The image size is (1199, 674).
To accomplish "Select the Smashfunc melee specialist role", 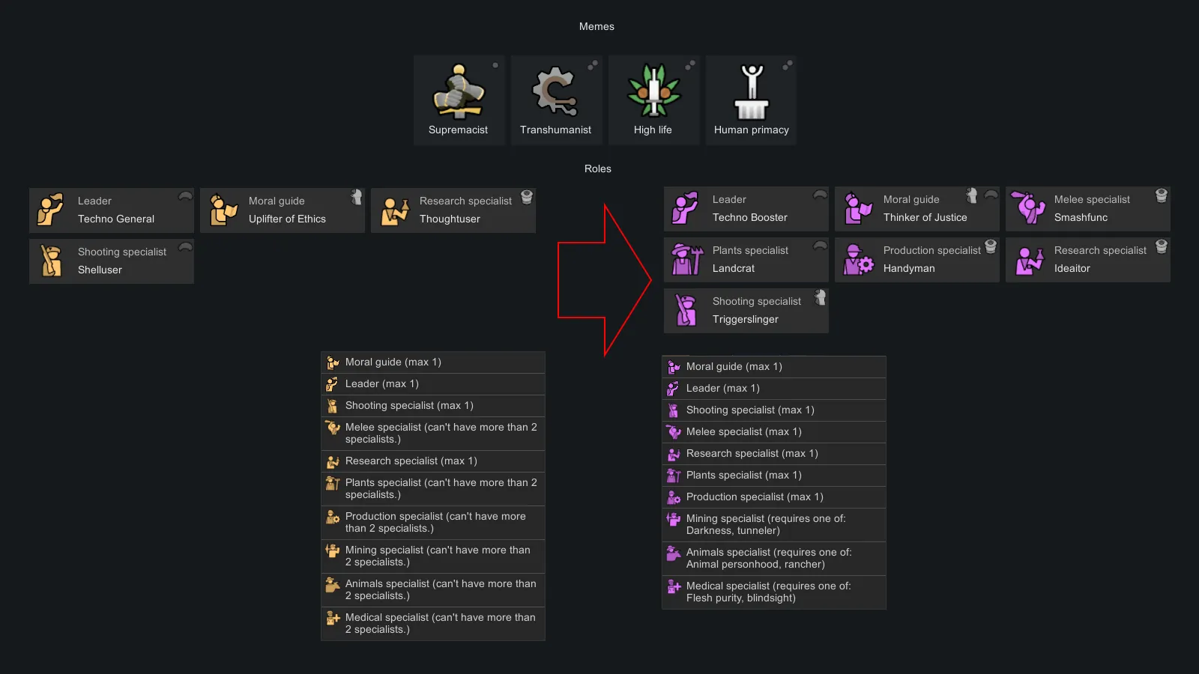I will [x=1088, y=209].
